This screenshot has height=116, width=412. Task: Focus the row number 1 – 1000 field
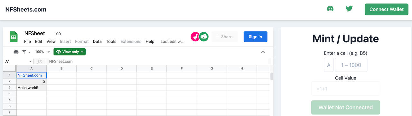351,65
